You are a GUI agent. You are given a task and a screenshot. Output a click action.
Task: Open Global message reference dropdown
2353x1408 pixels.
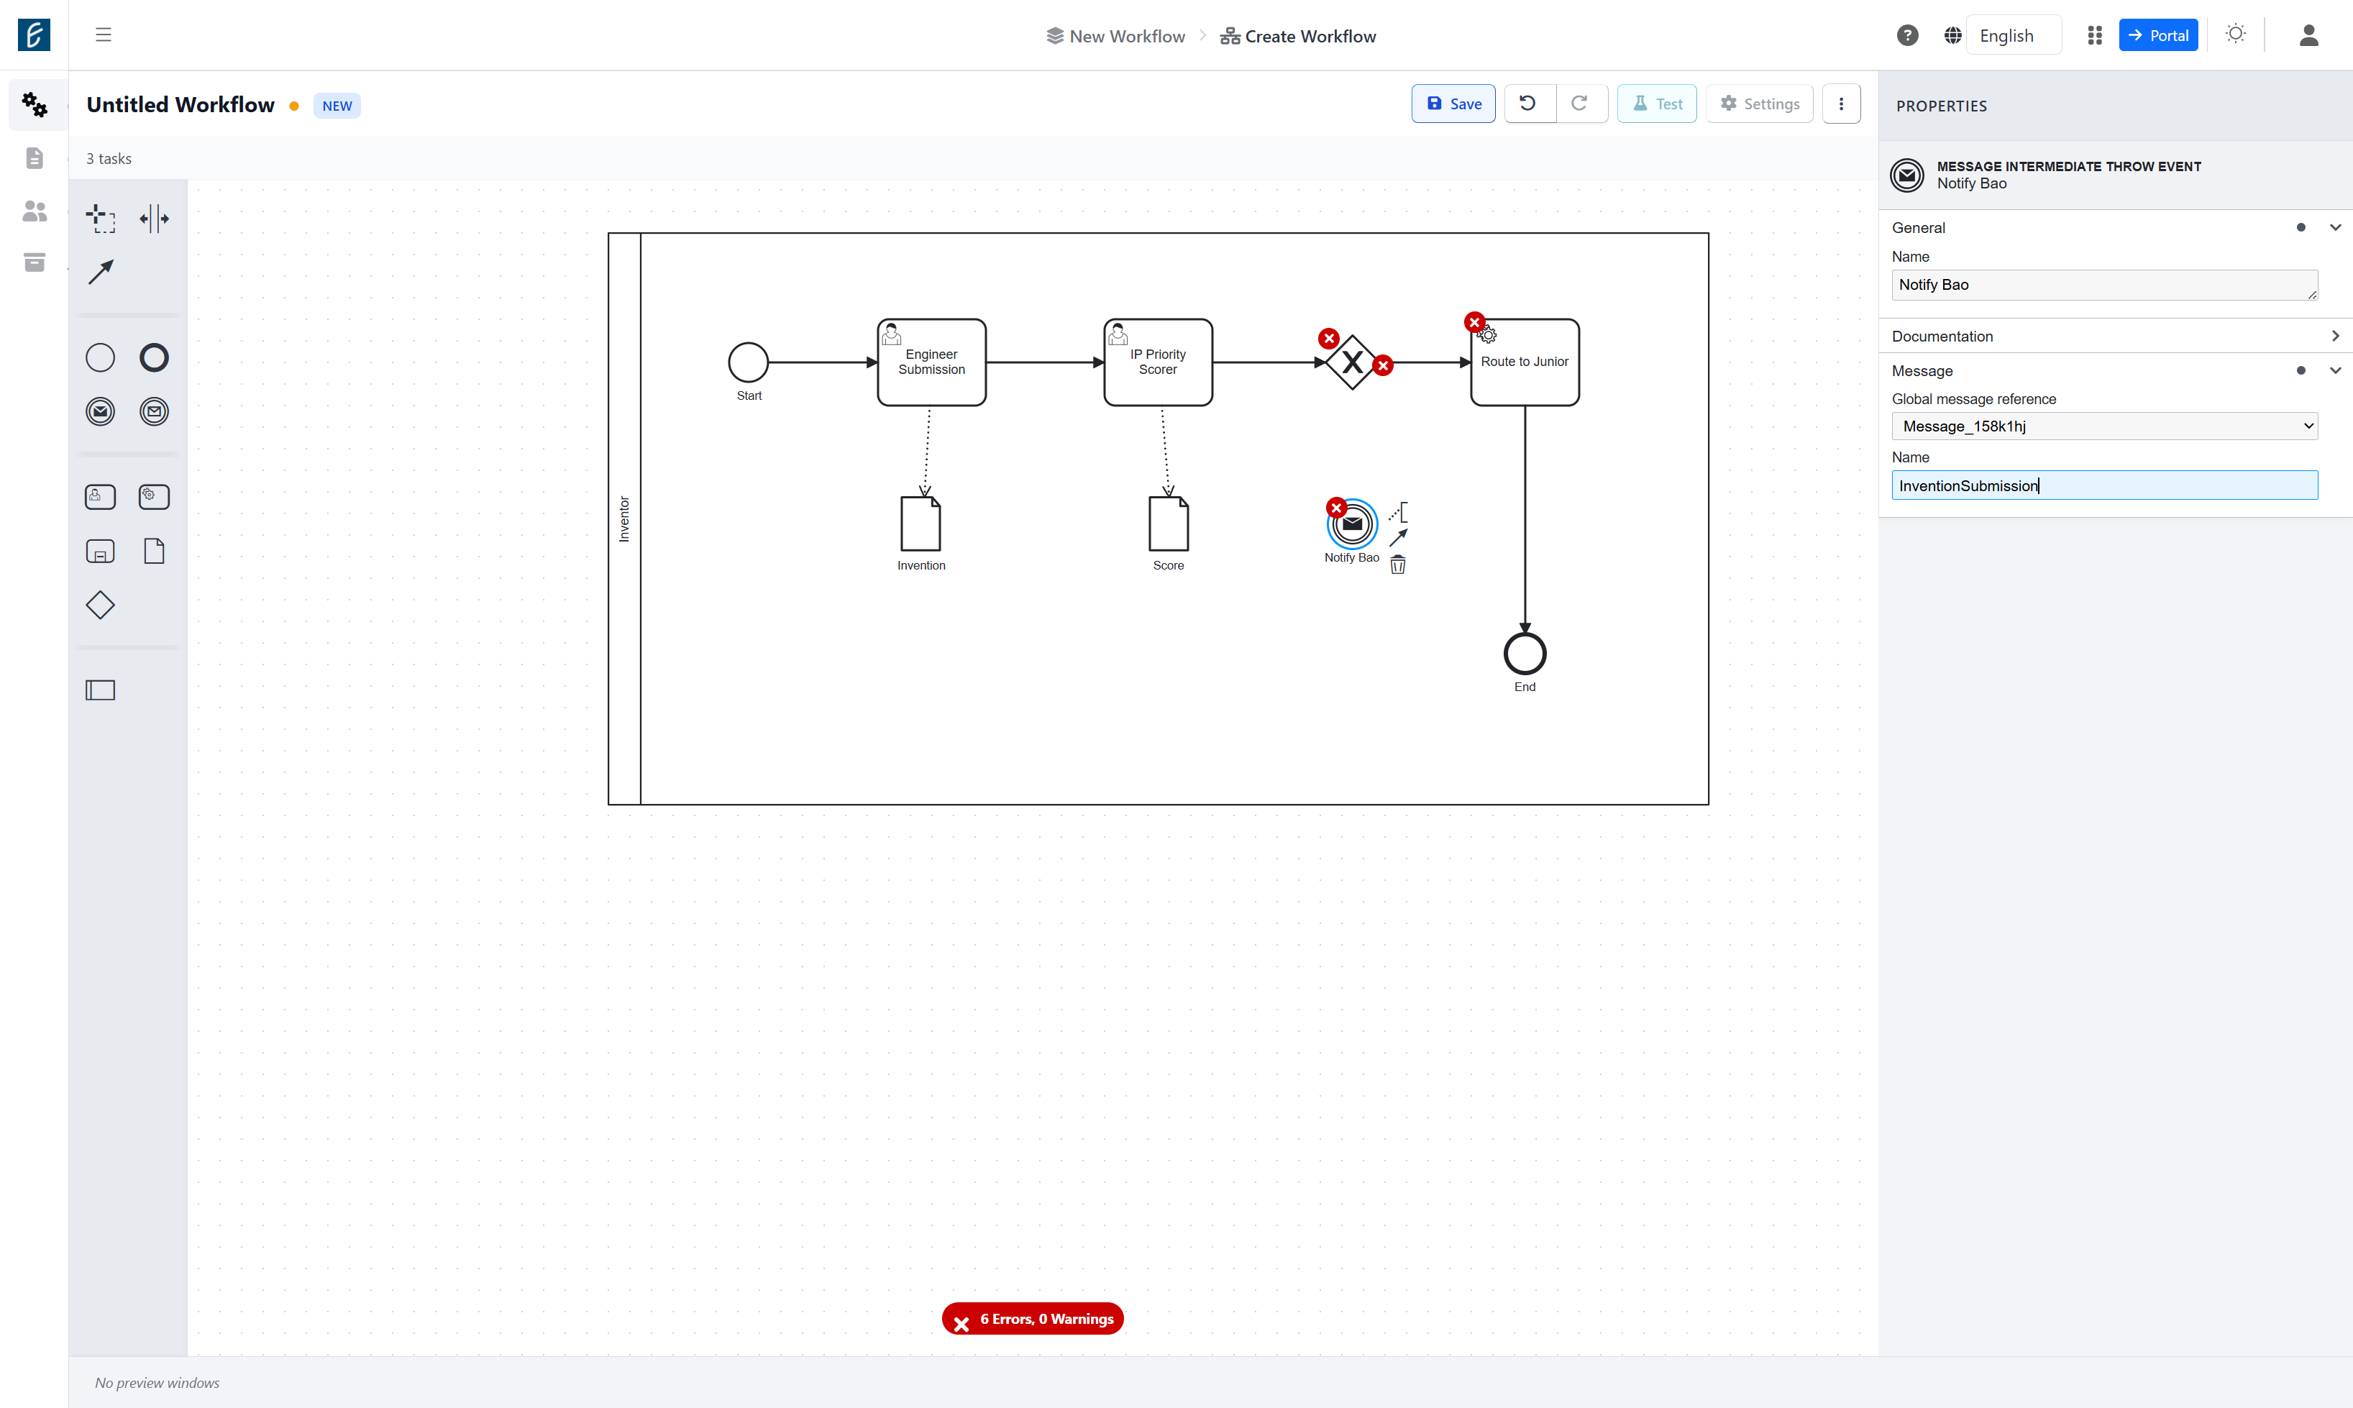point(2103,426)
